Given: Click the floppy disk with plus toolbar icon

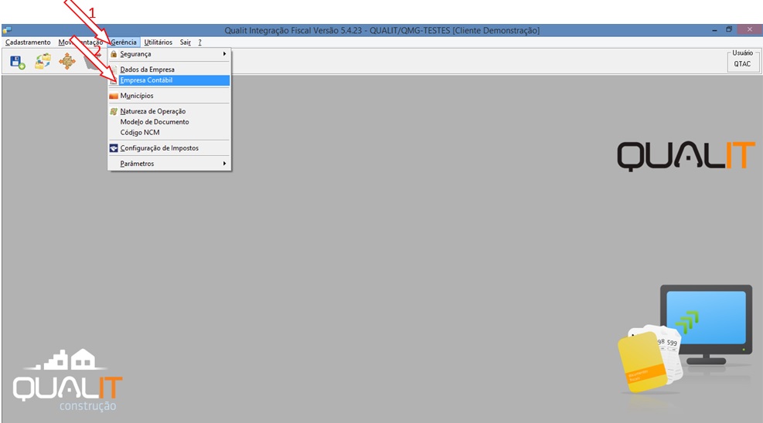Looking at the screenshot, I should (x=18, y=63).
